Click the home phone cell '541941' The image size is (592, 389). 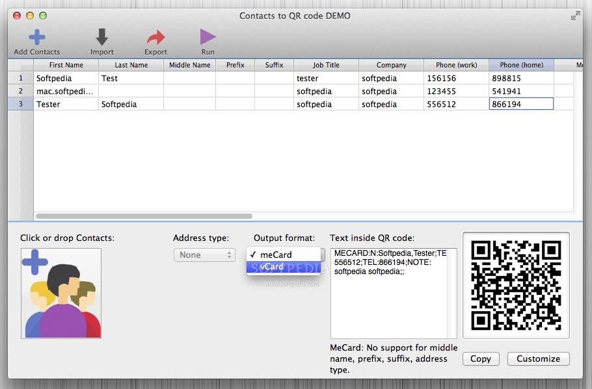[521, 91]
